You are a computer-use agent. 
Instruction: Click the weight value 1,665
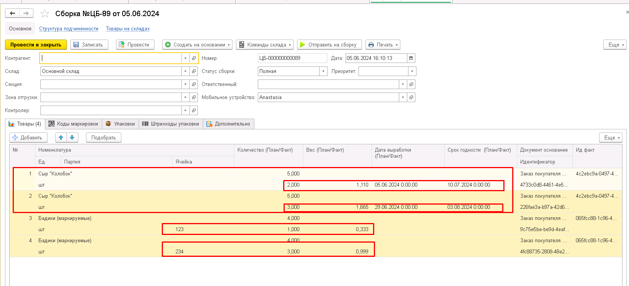[x=362, y=207]
